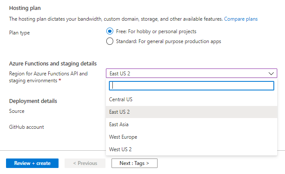The height and width of the screenshot is (174, 285).
Task: Open the Compare plans link
Action: coord(241,19)
